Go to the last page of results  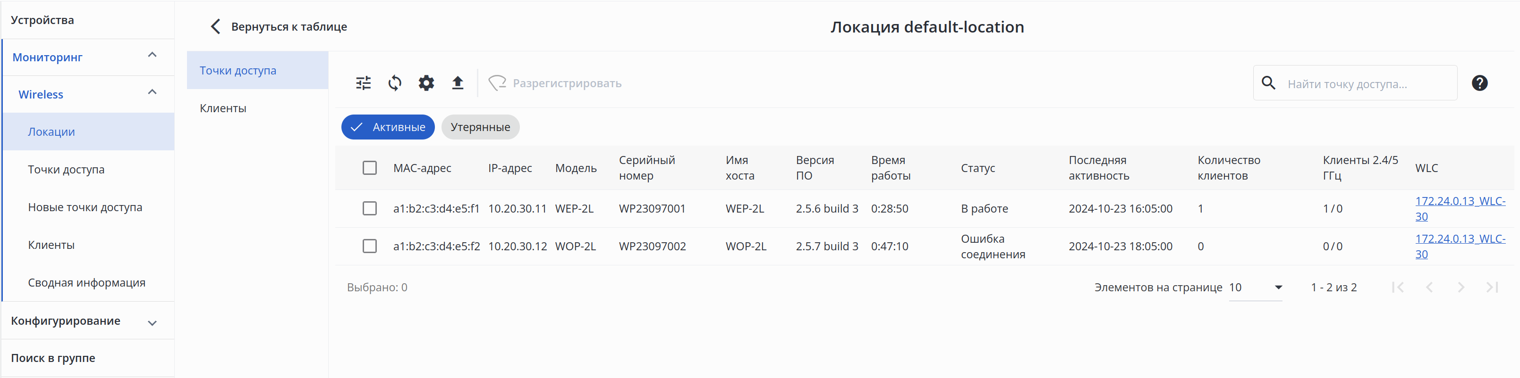(1492, 288)
